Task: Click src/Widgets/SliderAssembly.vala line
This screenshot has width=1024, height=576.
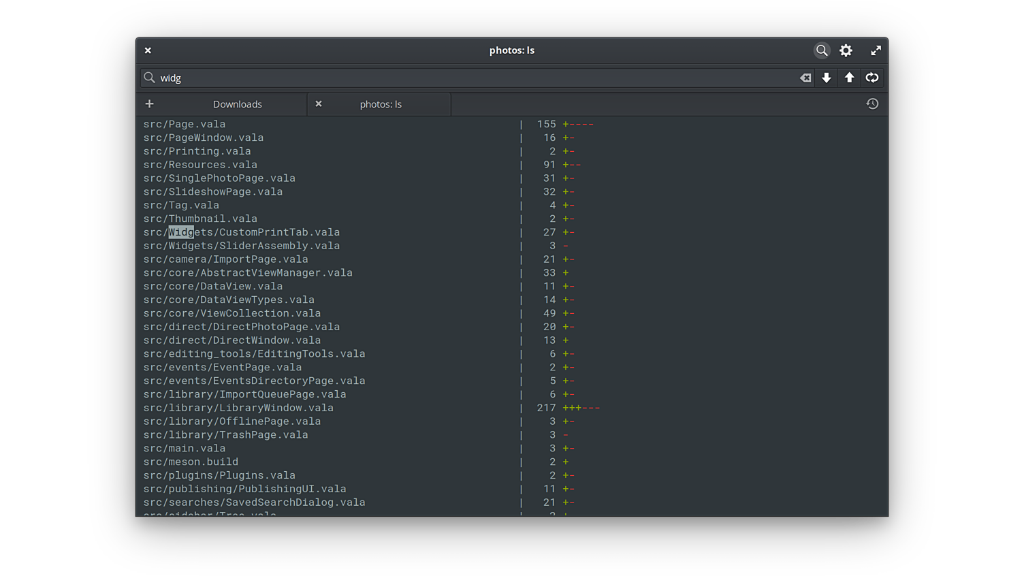Action: pyautogui.click(x=241, y=246)
